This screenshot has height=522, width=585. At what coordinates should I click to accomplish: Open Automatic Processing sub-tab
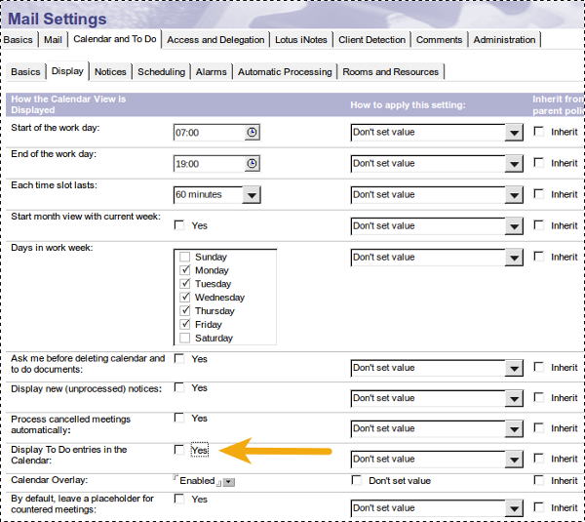point(285,71)
